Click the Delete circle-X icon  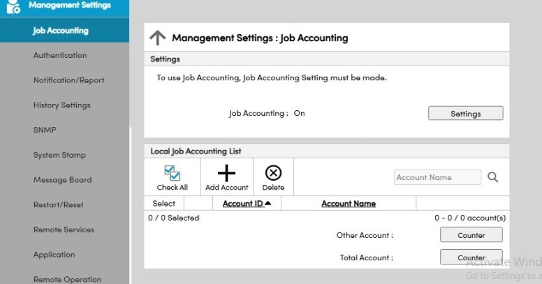[x=273, y=173]
